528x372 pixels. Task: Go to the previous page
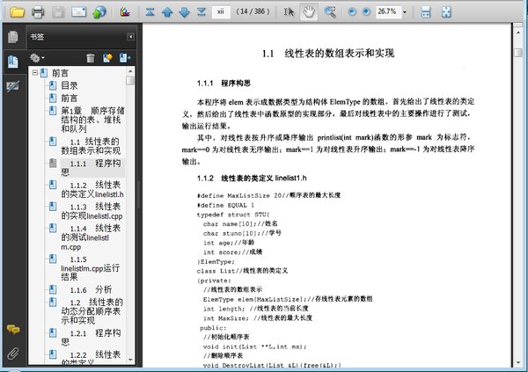click(x=167, y=13)
